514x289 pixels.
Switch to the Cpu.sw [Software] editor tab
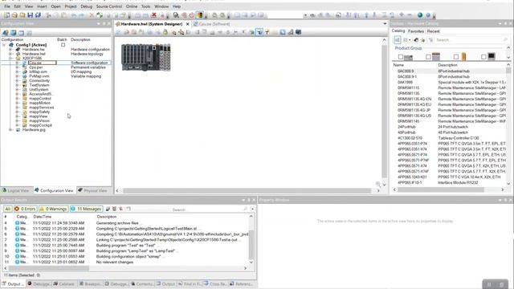(x=212, y=24)
